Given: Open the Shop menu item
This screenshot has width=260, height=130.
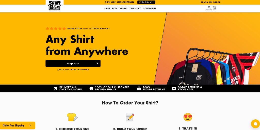Looking at the screenshot, I should click(107, 8).
